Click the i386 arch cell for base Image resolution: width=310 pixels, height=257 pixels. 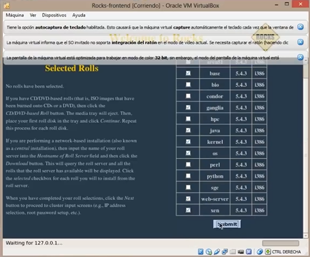[x=259, y=73]
